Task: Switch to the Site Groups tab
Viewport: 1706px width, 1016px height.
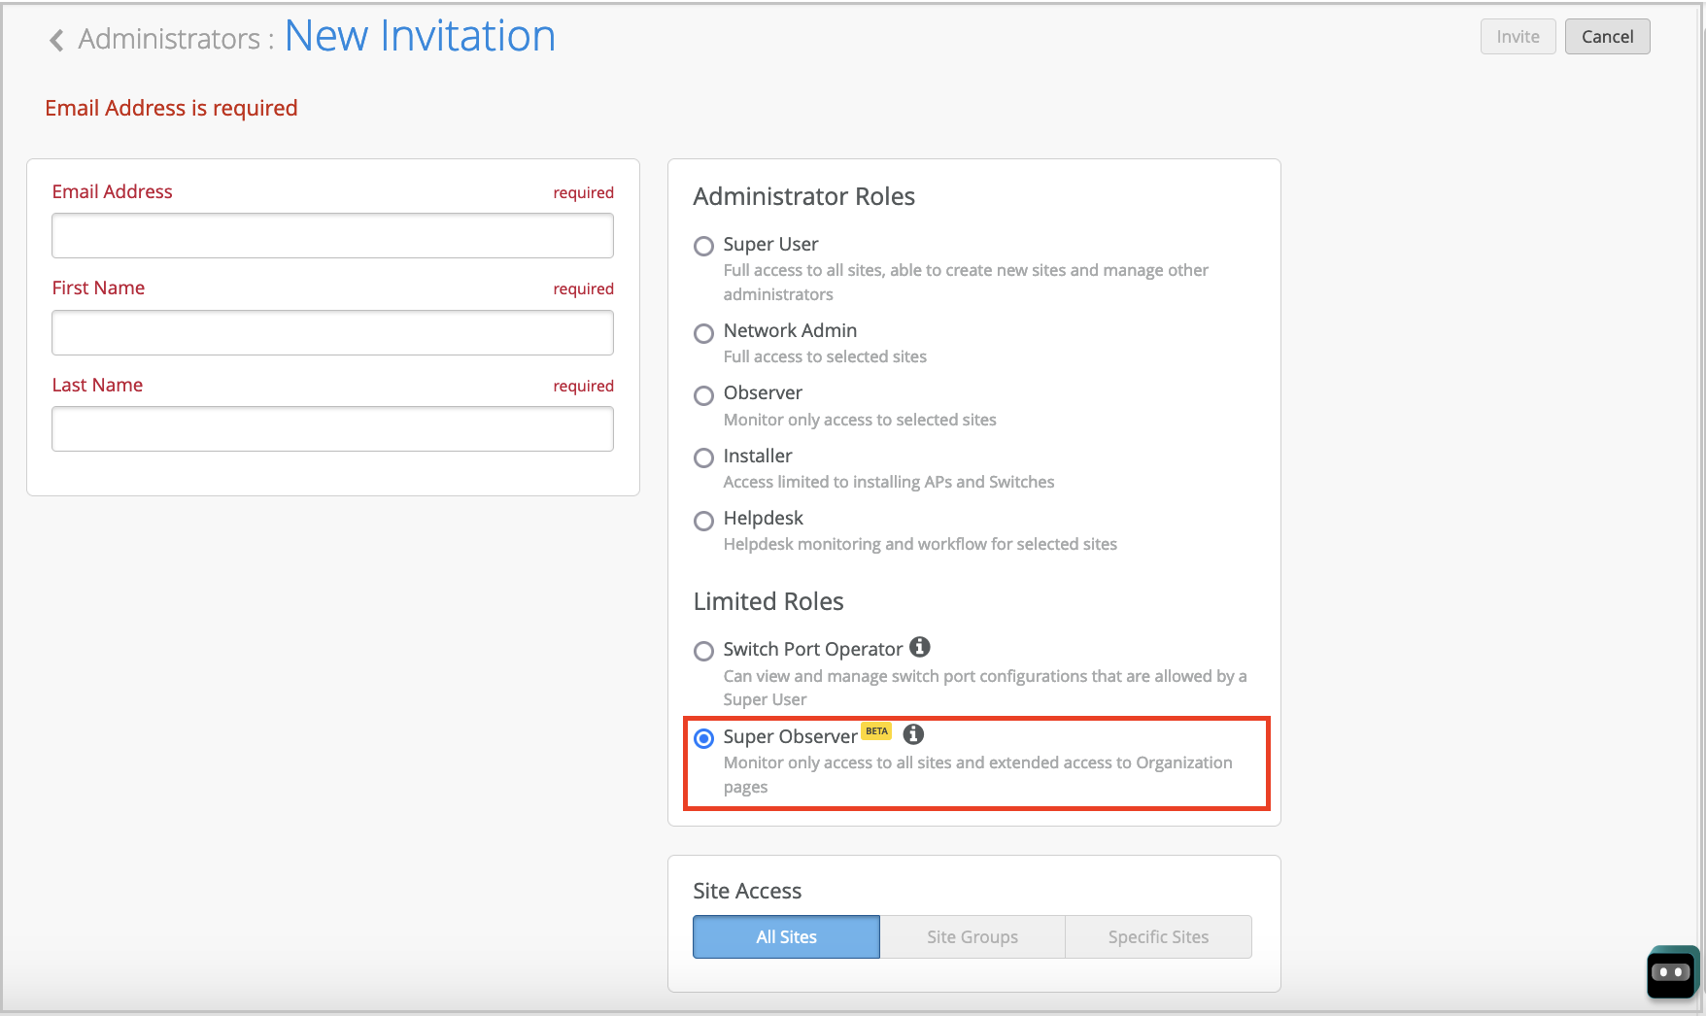Action: coord(972,936)
